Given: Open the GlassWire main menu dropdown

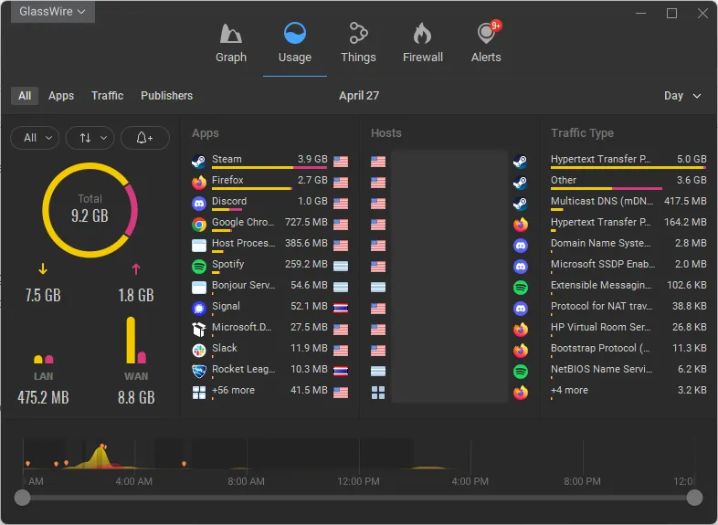Looking at the screenshot, I should (x=53, y=12).
